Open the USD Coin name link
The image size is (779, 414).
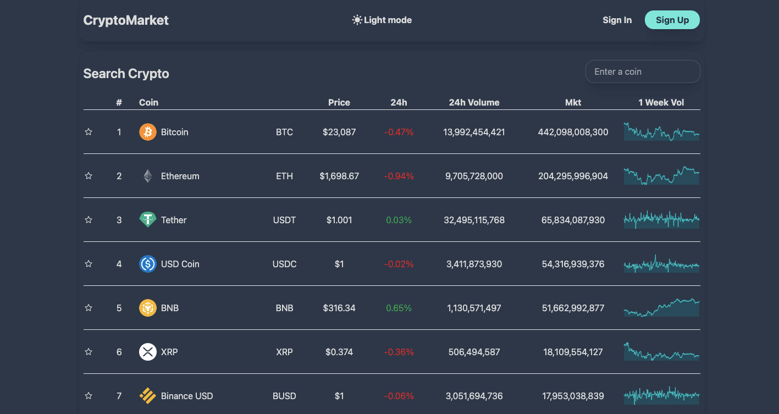(x=180, y=264)
